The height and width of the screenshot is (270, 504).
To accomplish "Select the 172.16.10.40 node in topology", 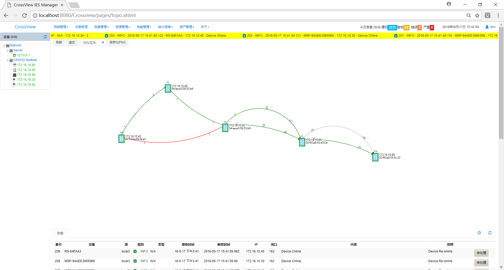I will [x=168, y=88].
